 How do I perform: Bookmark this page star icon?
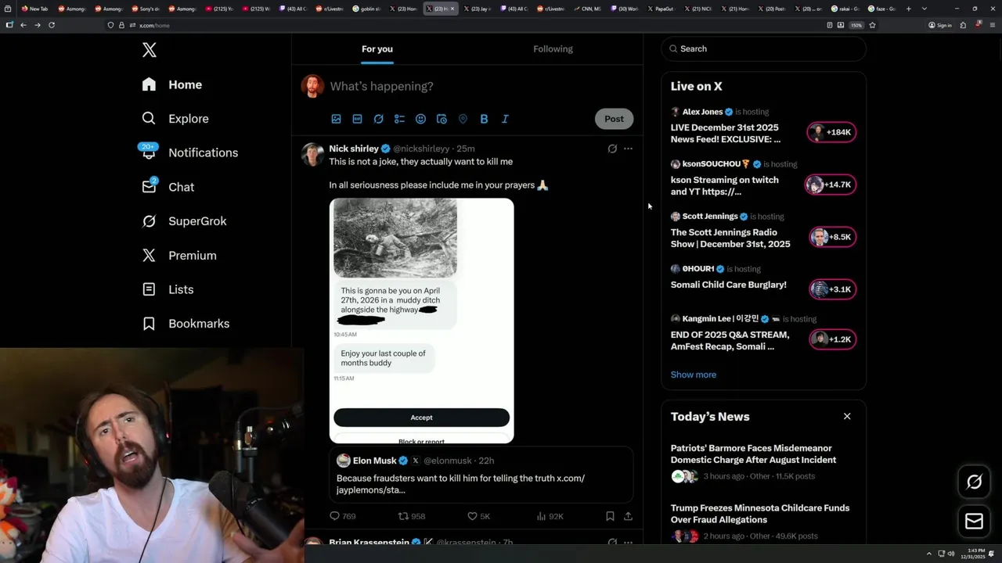[872, 25]
